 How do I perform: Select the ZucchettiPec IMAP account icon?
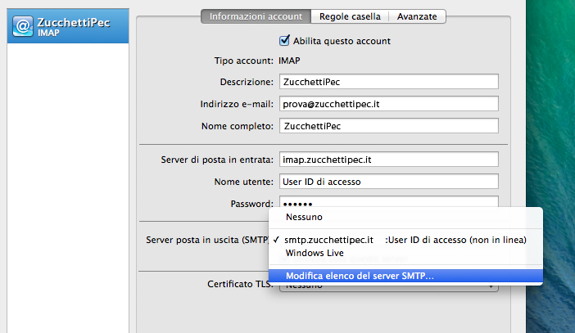click(x=23, y=26)
